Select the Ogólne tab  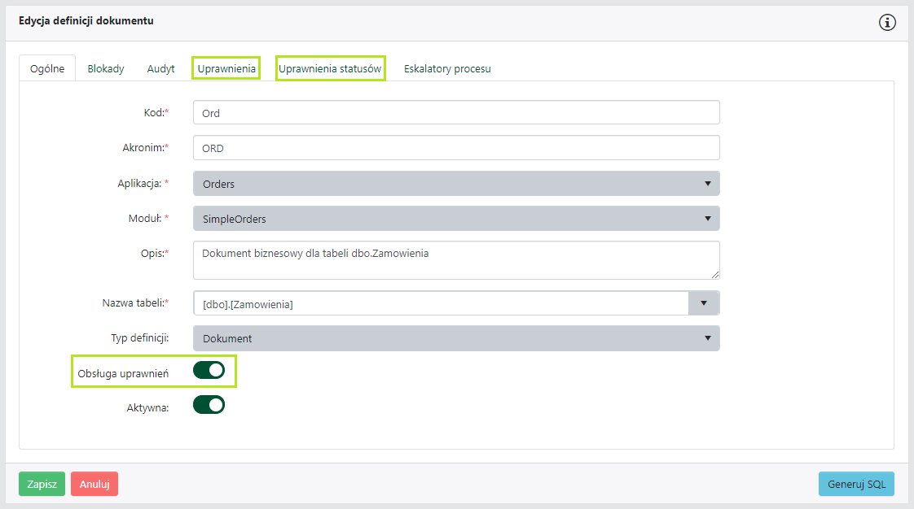[47, 69]
